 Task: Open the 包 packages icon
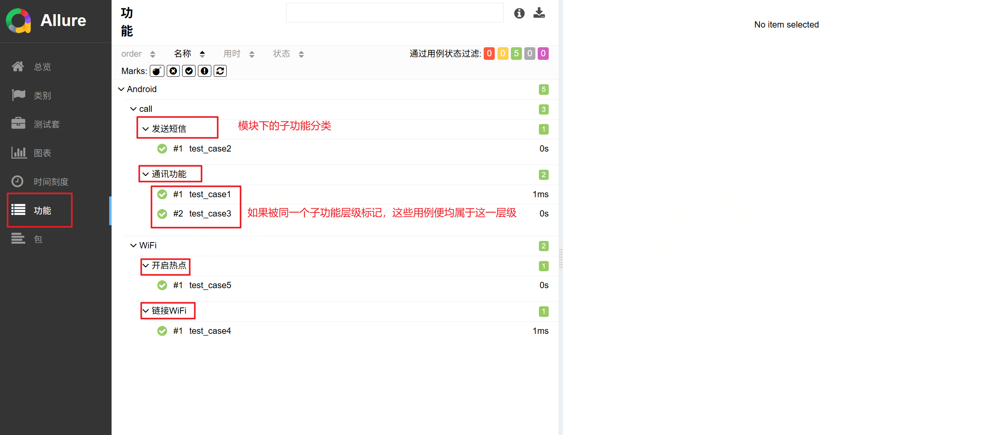[18, 239]
